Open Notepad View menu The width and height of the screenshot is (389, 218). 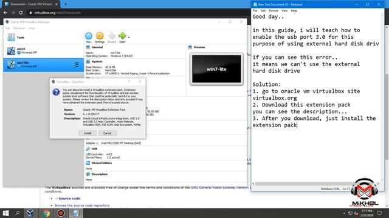(284, 11)
